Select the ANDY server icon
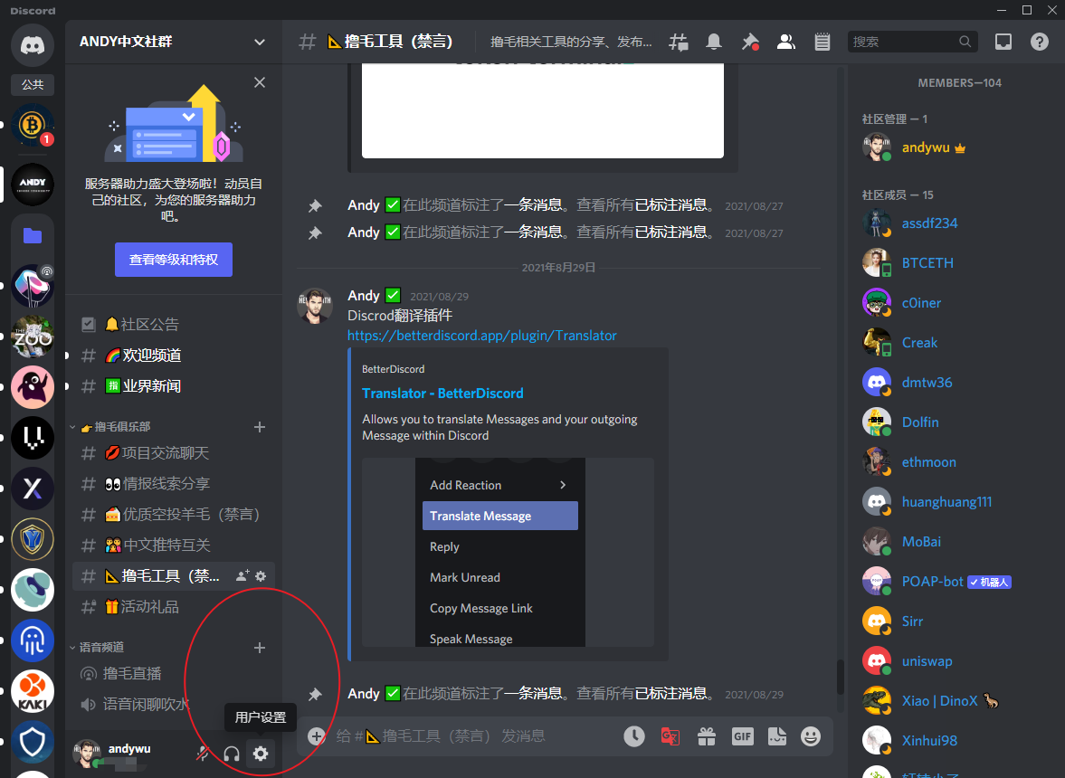The height and width of the screenshot is (778, 1065). [32, 184]
